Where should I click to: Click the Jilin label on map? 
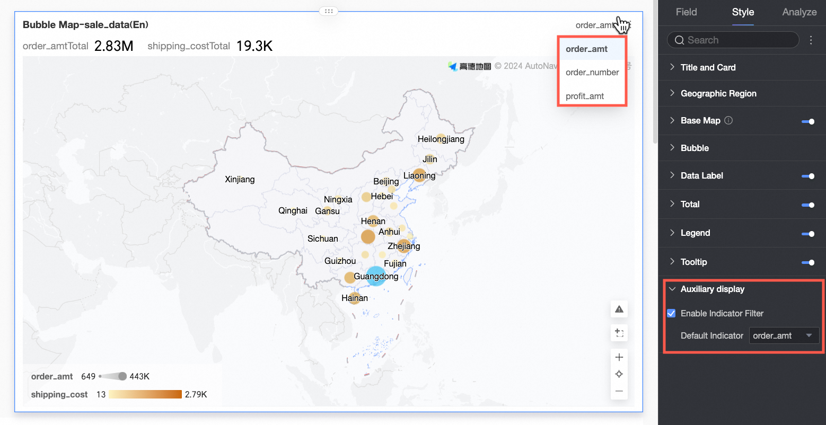tap(430, 159)
